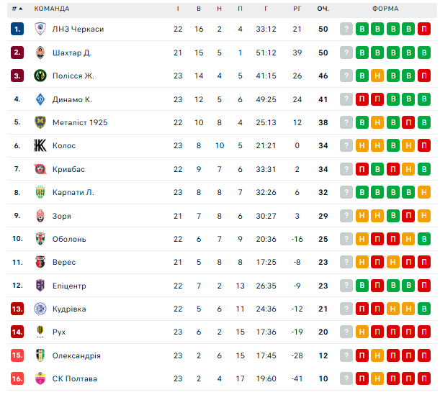Click the first red П form box for Олександрія
The height and width of the screenshot is (395, 440).
coord(362,355)
